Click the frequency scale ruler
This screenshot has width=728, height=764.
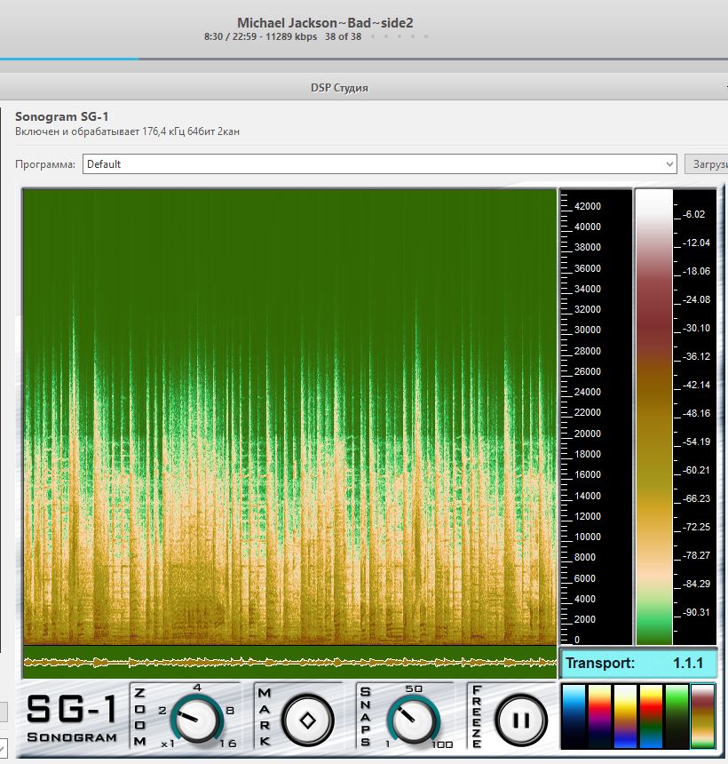pos(595,416)
